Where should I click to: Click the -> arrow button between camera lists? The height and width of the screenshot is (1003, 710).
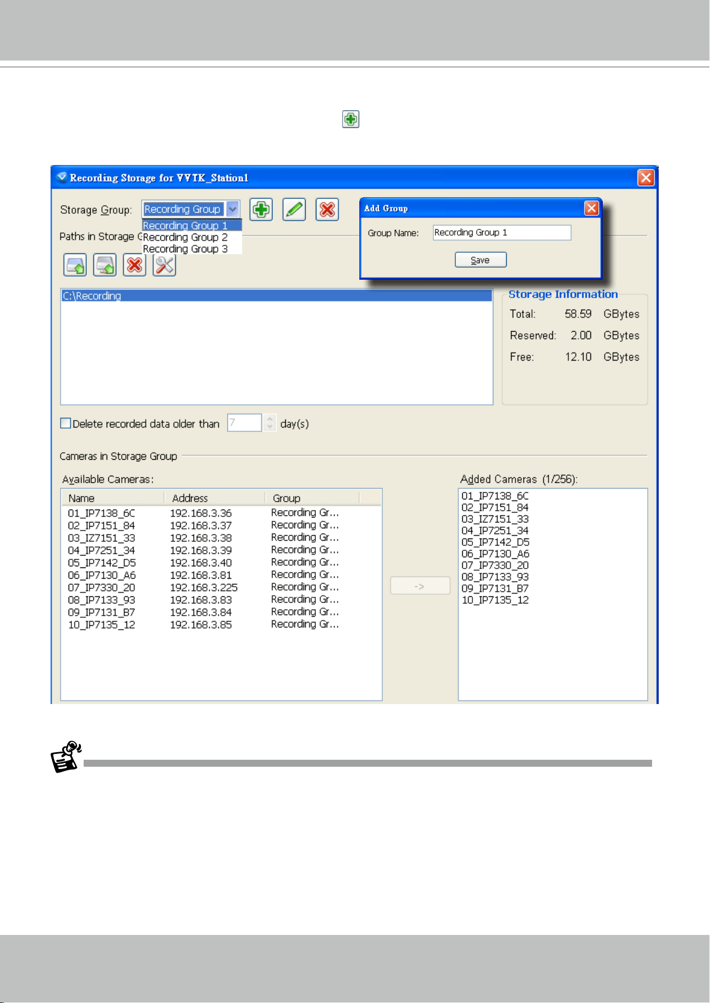pos(420,586)
